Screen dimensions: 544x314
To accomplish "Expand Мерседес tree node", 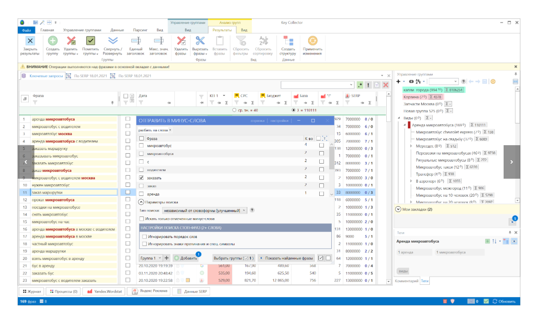I will coord(412,146).
